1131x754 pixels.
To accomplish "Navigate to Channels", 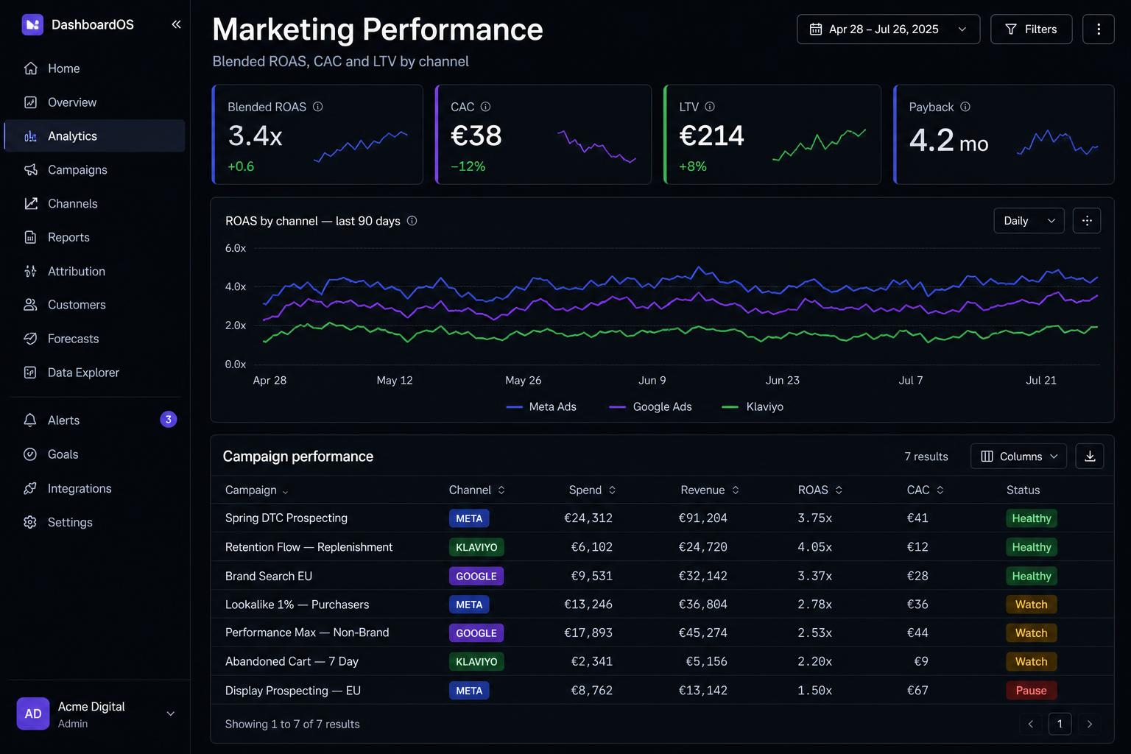I will tap(95, 204).
